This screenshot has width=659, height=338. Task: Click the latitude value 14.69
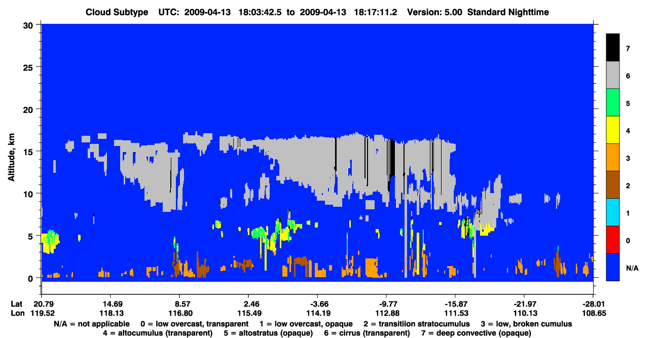coord(110,304)
